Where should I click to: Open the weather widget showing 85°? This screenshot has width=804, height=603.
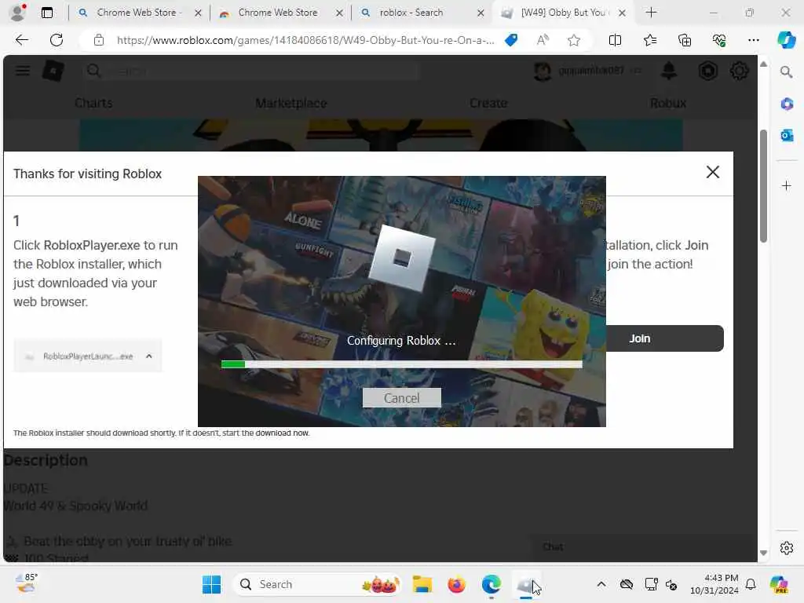(x=26, y=584)
